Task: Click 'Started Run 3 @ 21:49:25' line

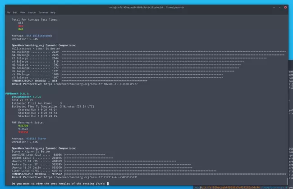Action: pos(37,116)
